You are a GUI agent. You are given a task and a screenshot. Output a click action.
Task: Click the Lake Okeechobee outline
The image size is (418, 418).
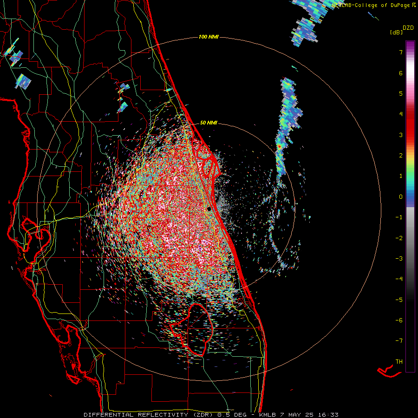(x=191, y=330)
